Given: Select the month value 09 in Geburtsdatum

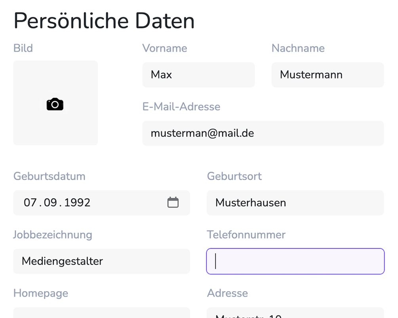Looking at the screenshot, I should click(x=50, y=203).
